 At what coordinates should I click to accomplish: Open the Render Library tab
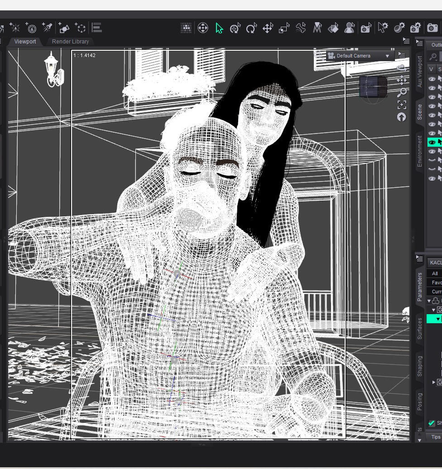[x=70, y=42]
